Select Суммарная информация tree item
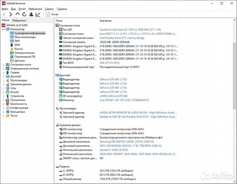 28,33
